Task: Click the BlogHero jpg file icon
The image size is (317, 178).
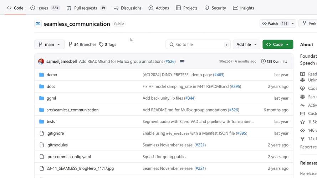Action: pos(42,168)
